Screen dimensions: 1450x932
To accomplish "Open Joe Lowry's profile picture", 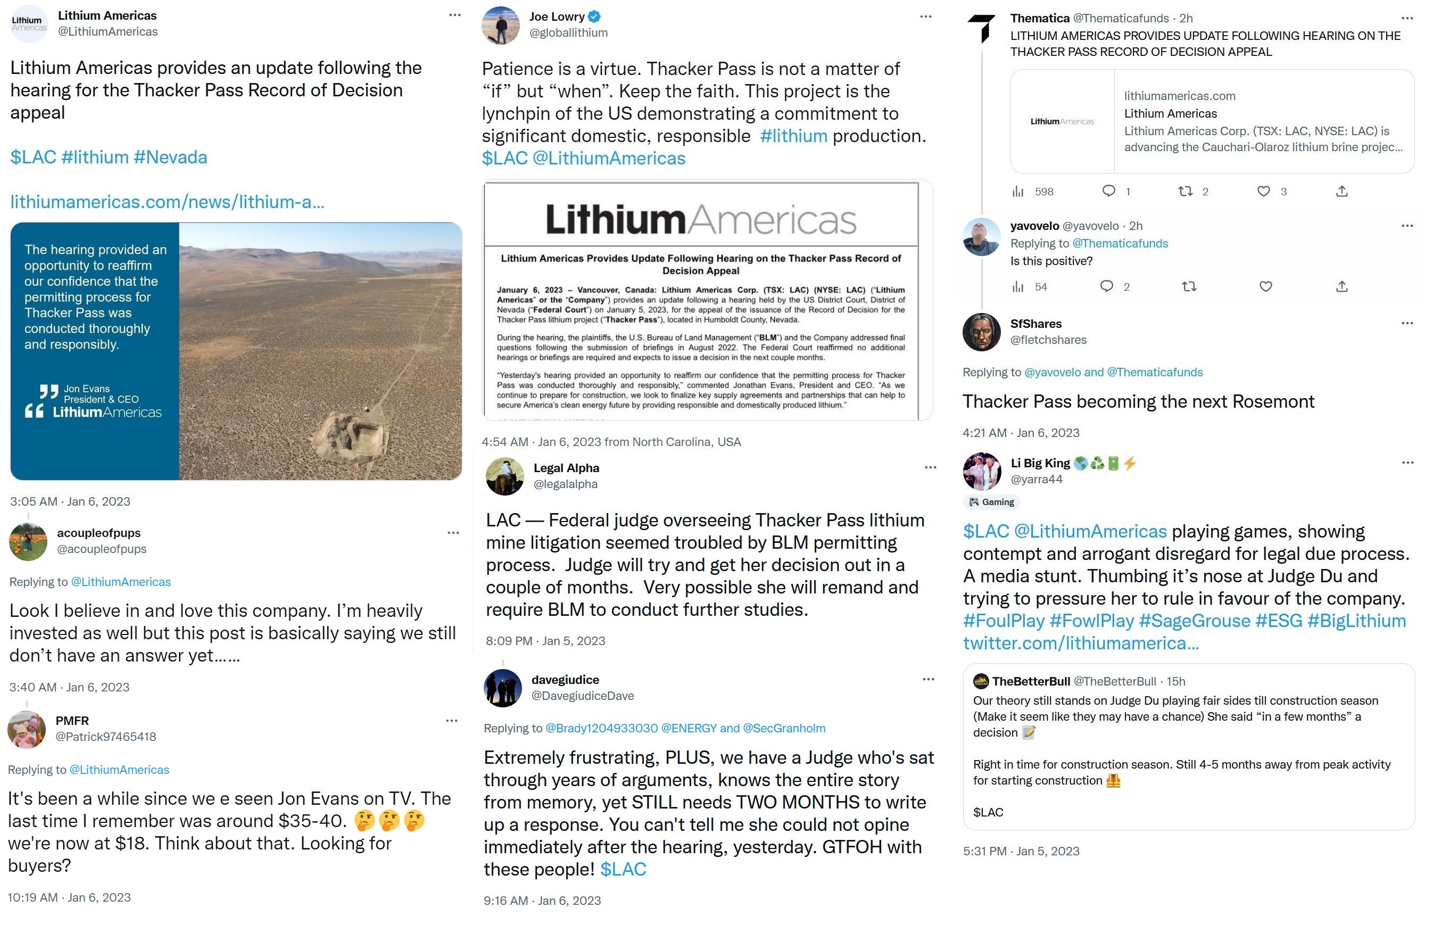I will coord(500,26).
